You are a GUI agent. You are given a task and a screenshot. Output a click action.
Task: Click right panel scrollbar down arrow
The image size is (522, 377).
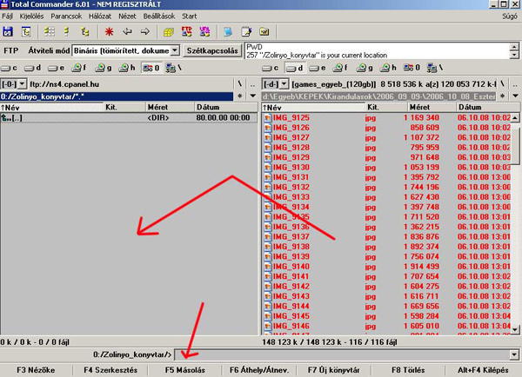coord(515,330)
